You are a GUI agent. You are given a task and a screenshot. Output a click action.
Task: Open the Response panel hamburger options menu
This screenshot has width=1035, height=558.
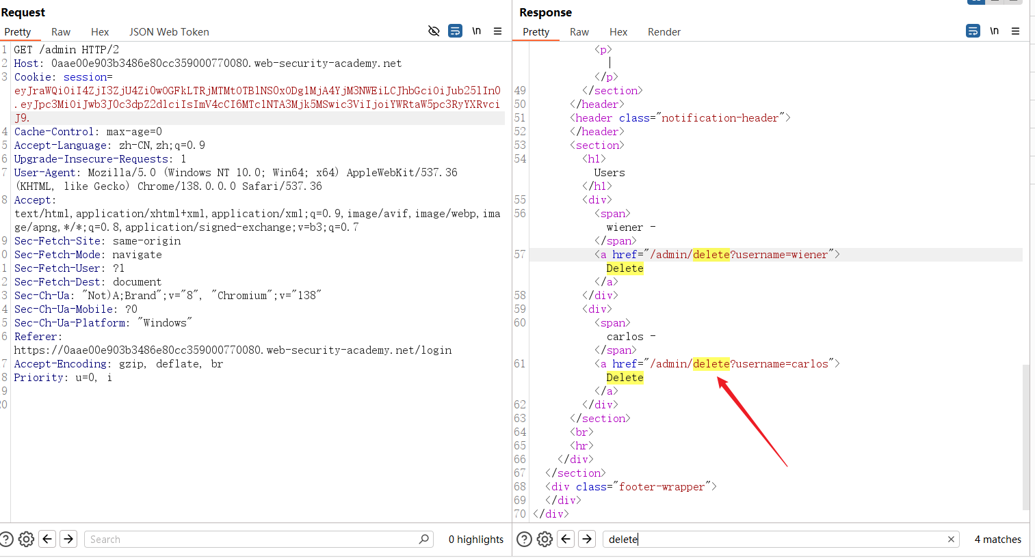click(x=1015, y=31)
